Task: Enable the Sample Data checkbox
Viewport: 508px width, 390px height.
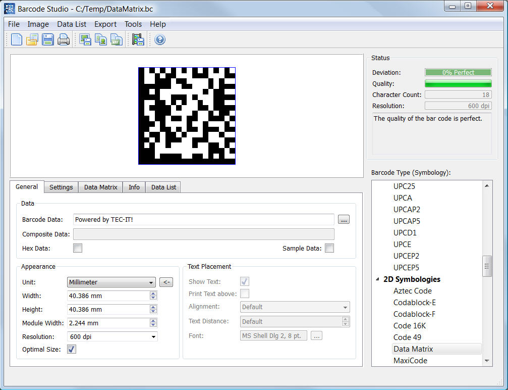Action: tap(329, 248)
